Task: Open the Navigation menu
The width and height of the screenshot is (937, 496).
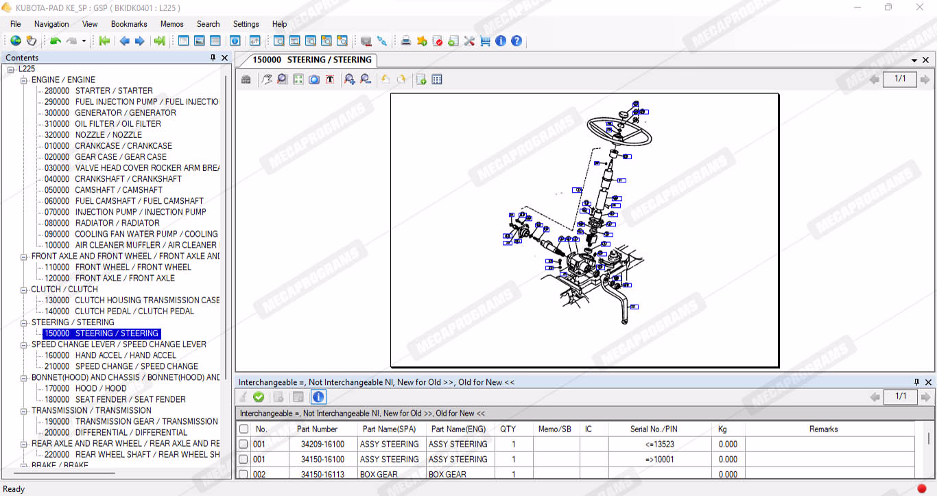Action: point(51,24)
